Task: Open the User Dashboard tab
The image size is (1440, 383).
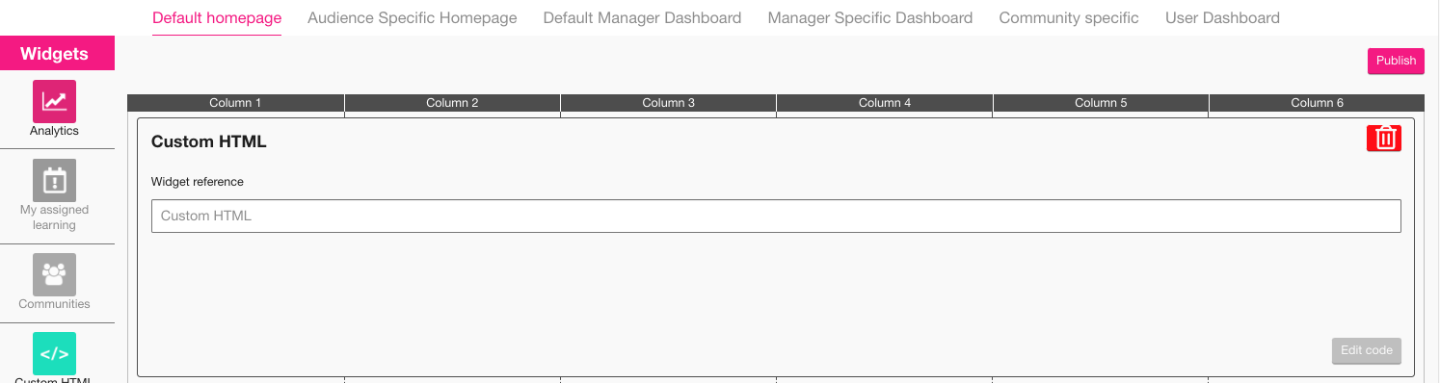Action: coord(1222,17)
